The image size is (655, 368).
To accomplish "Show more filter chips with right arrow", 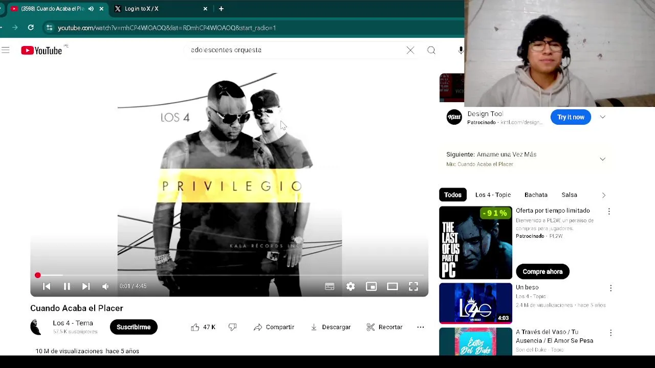I will coord(603,195).
